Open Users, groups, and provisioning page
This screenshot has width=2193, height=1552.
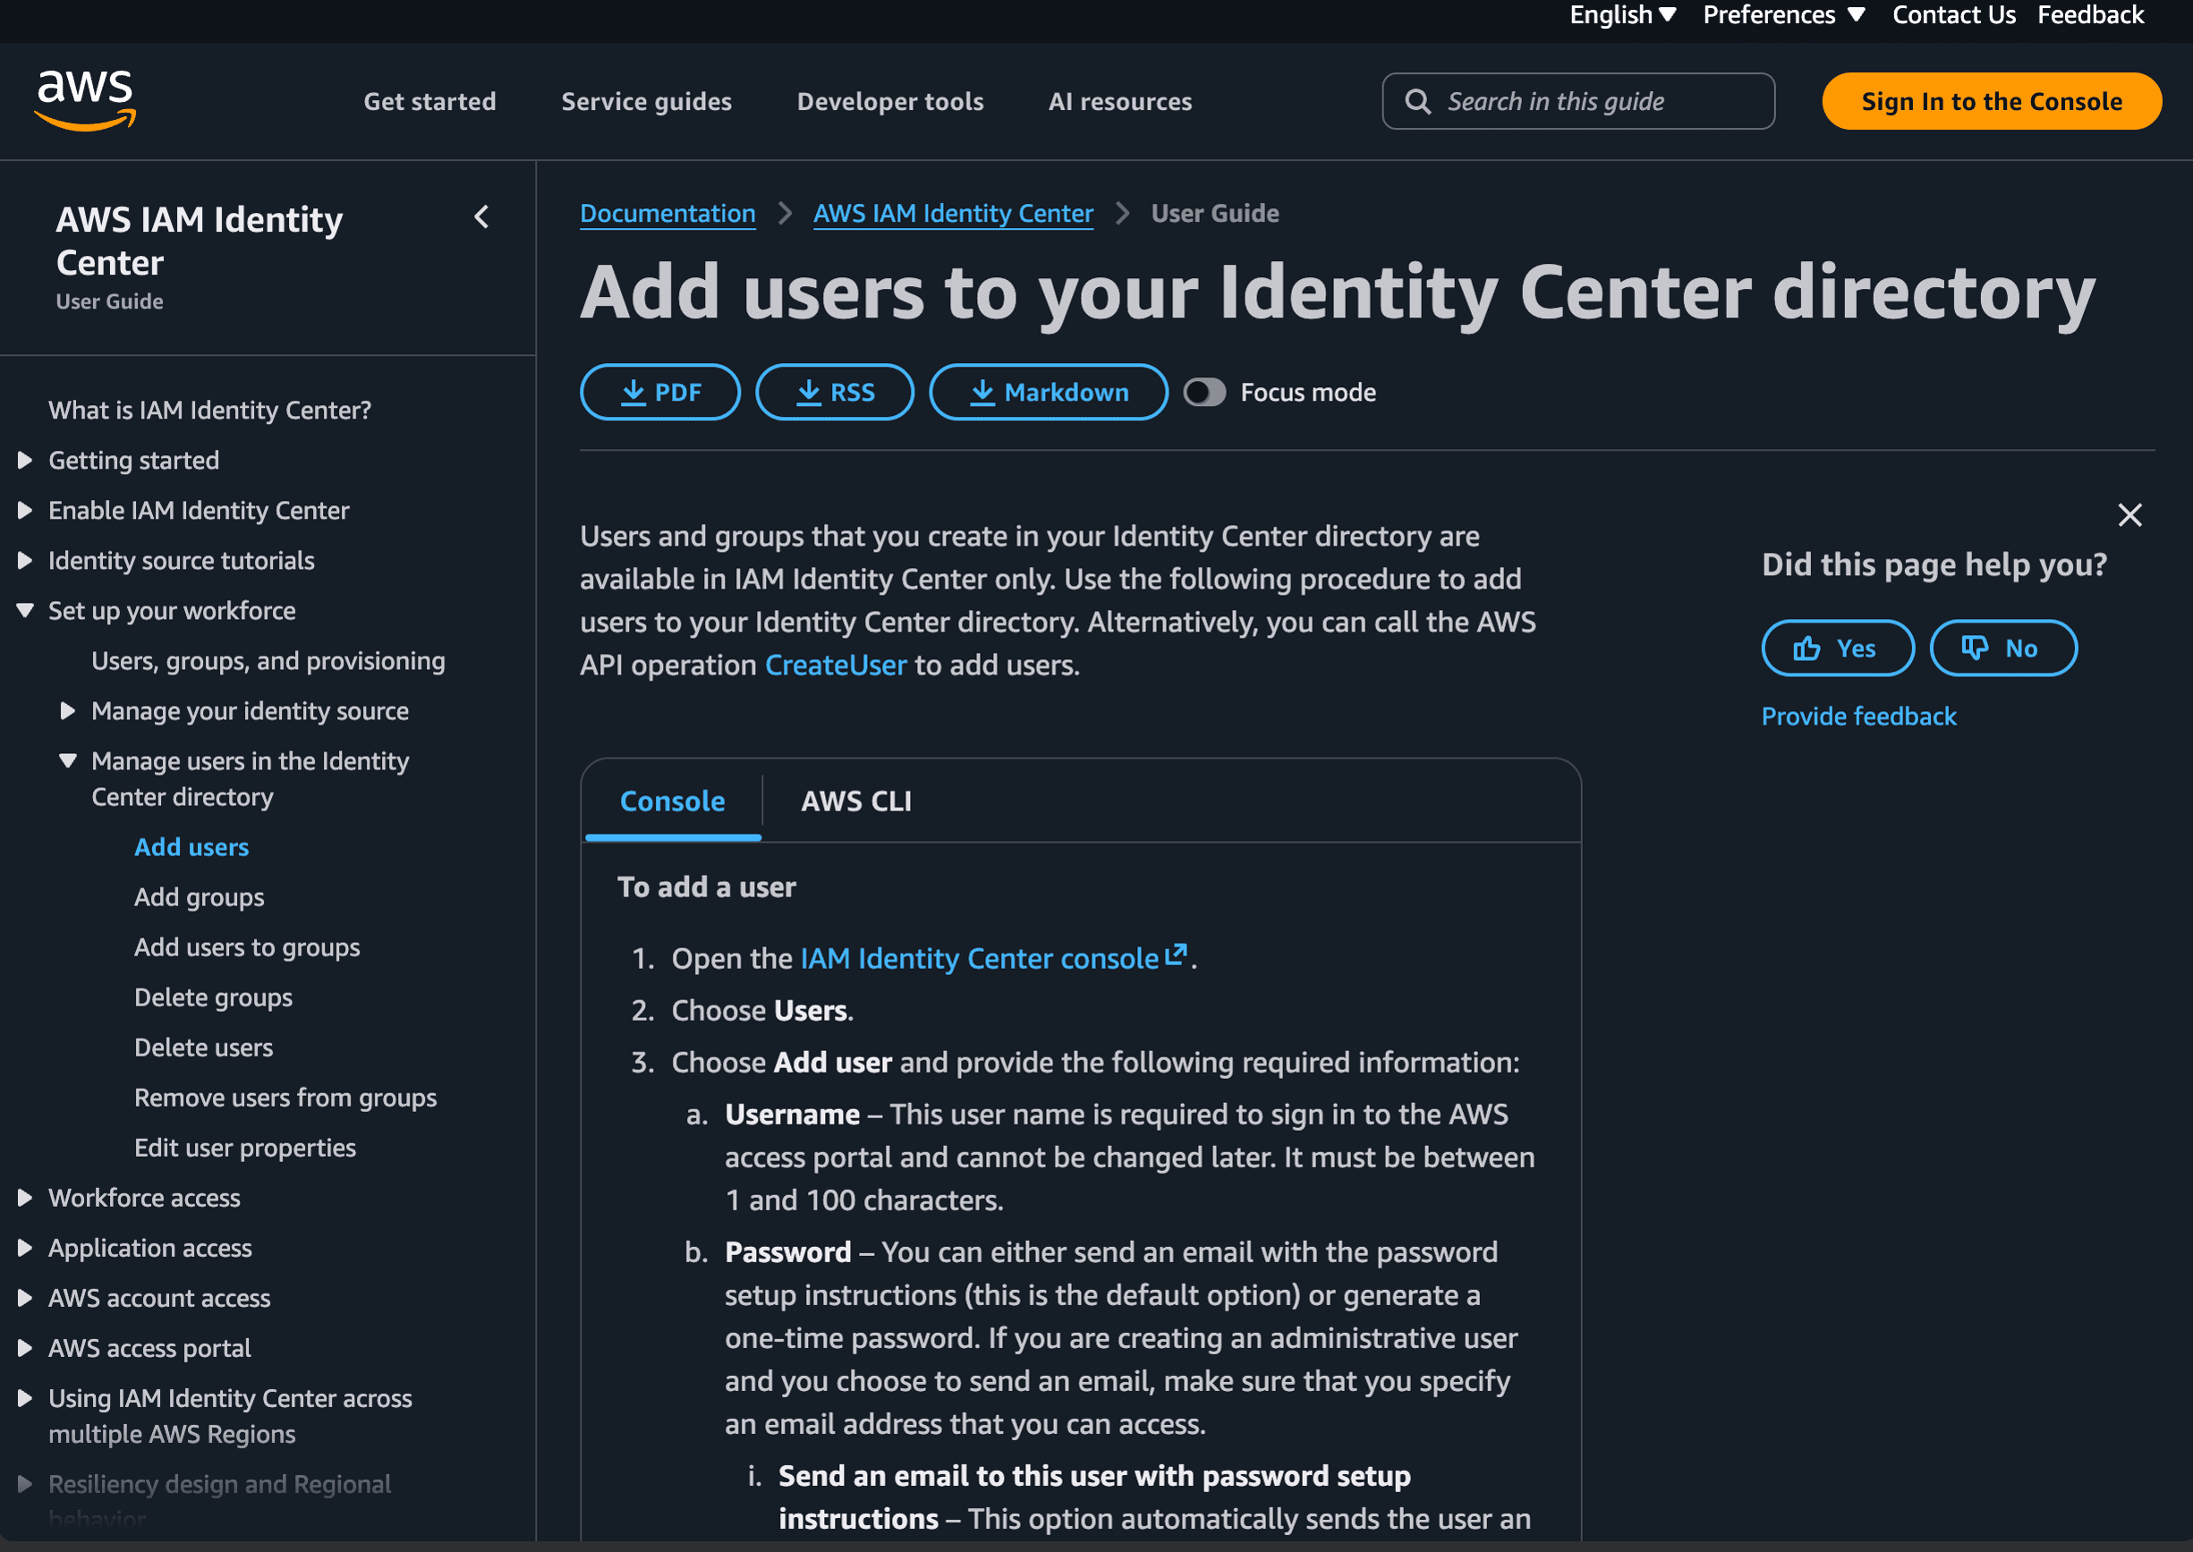point(268,661)
